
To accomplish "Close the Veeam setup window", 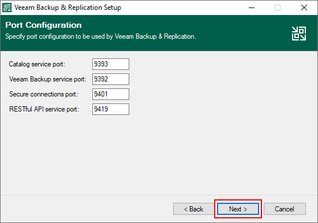I will click(304, 8).
